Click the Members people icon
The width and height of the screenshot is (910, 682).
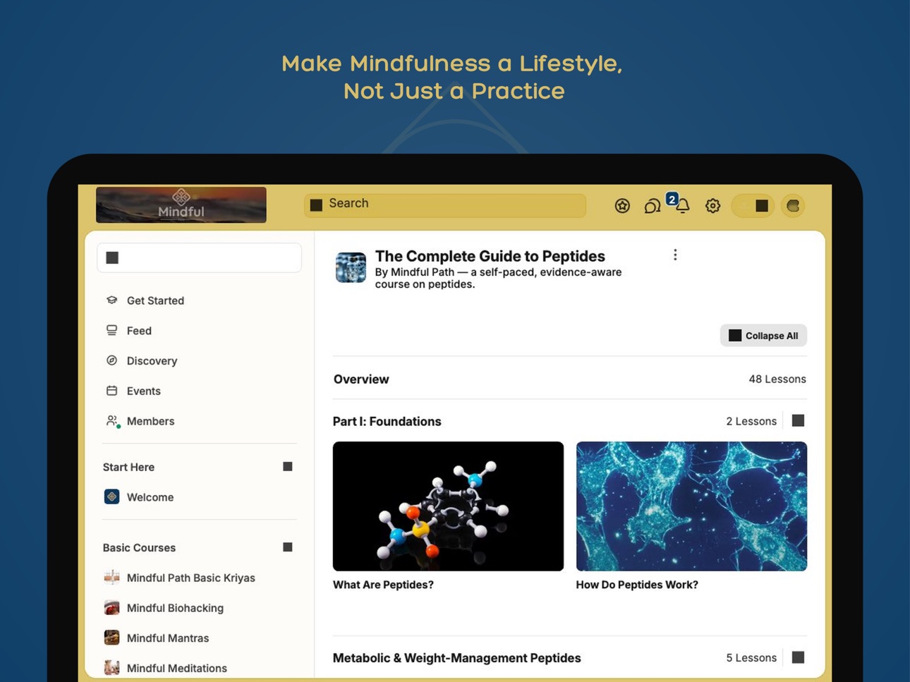(x=112, y=421)
